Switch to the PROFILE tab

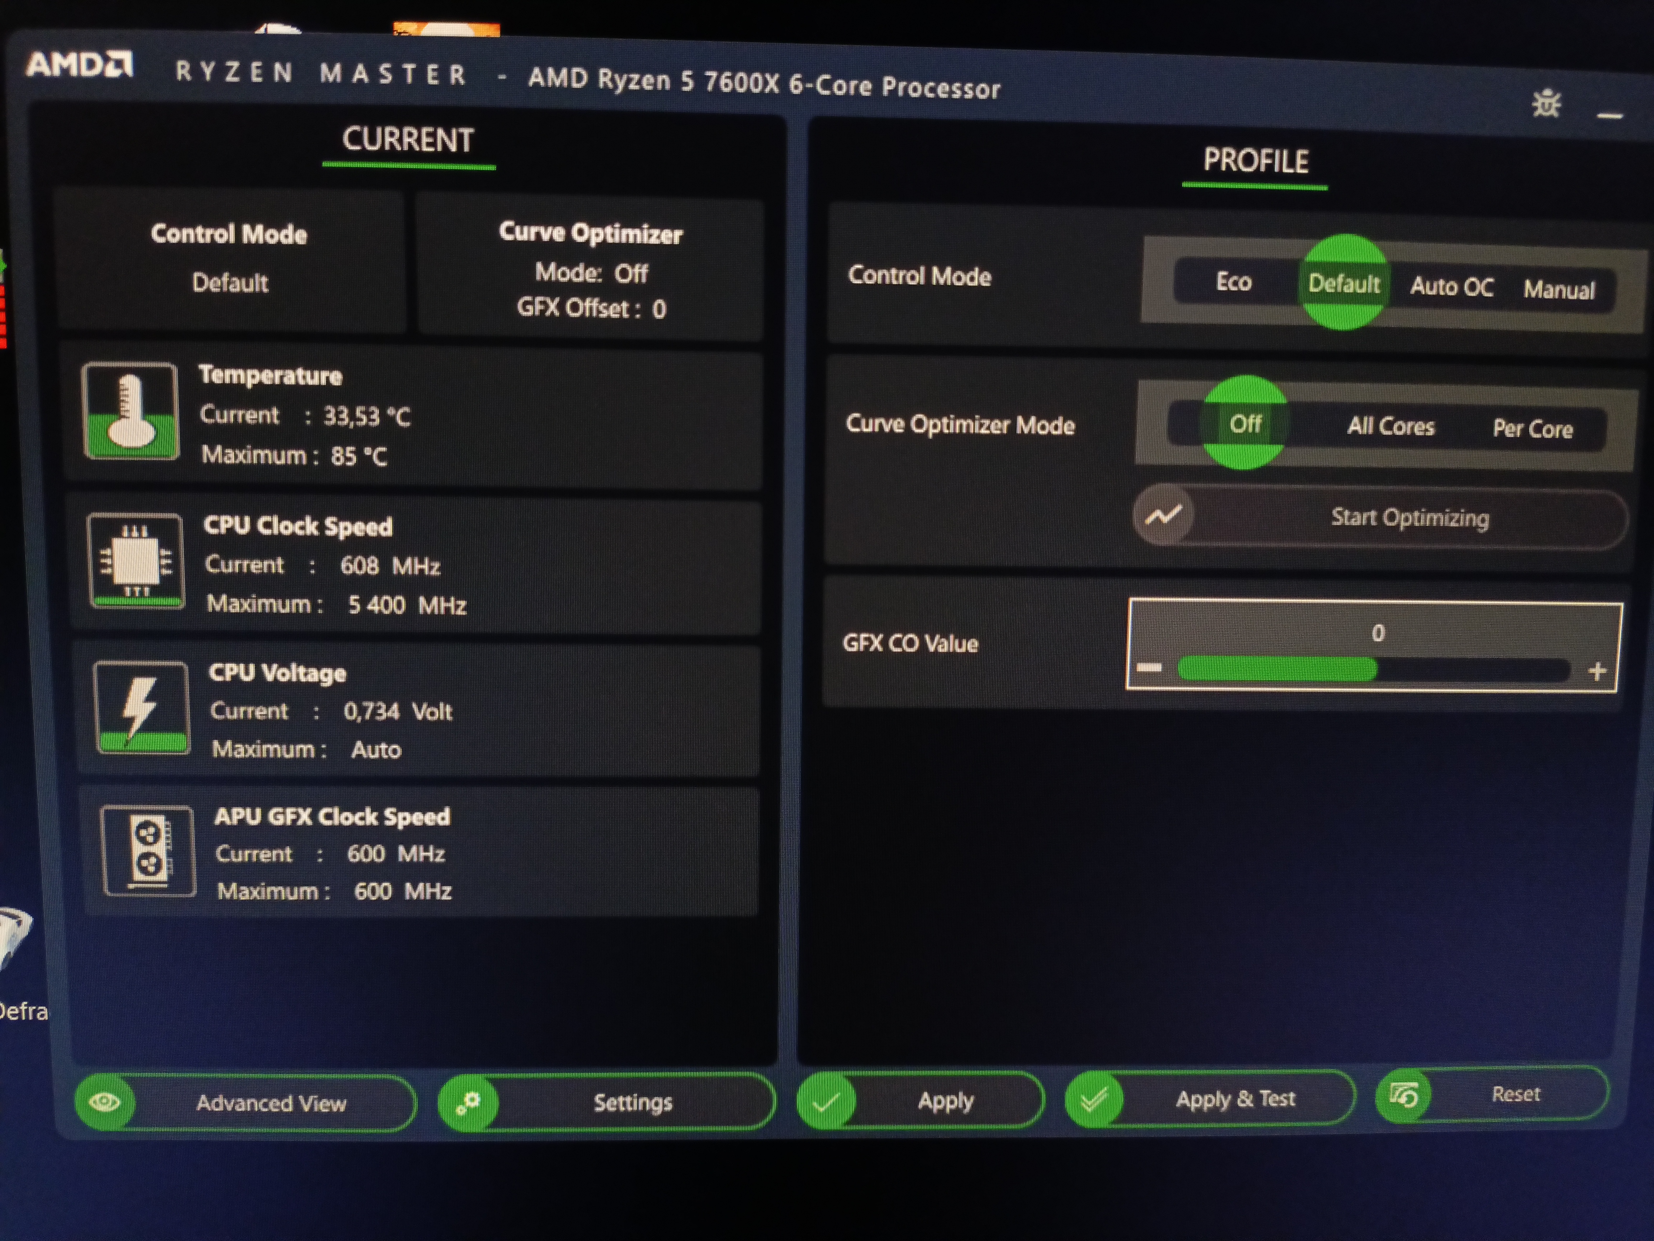coord(1256,161)
